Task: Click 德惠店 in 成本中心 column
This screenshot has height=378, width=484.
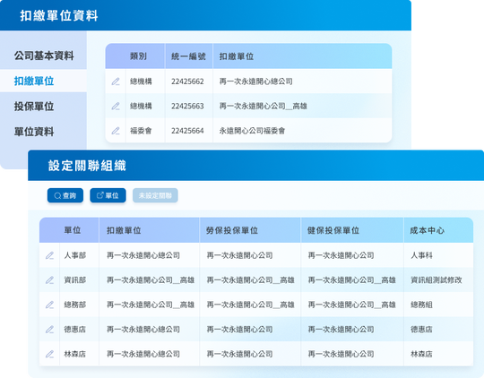Action: [x=421, y=330]
